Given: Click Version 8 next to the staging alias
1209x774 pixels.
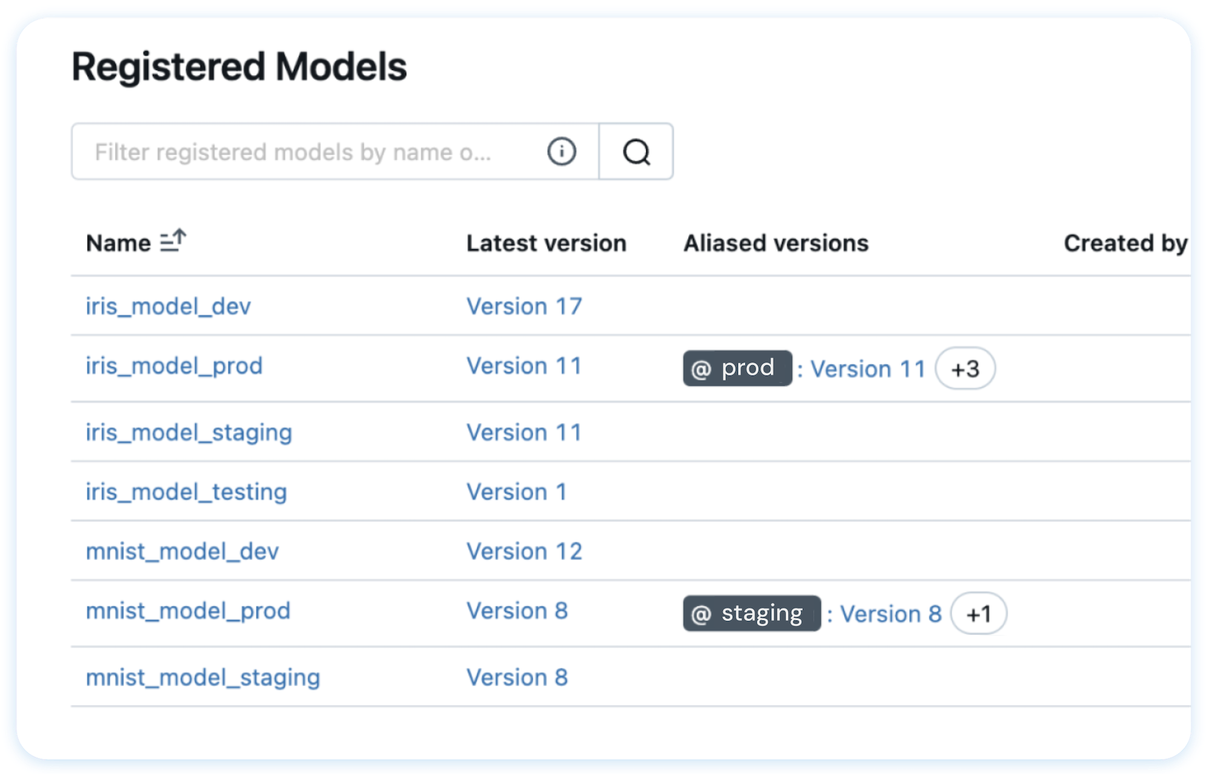Looking at the screenshot, I should (x=890, y=613).
